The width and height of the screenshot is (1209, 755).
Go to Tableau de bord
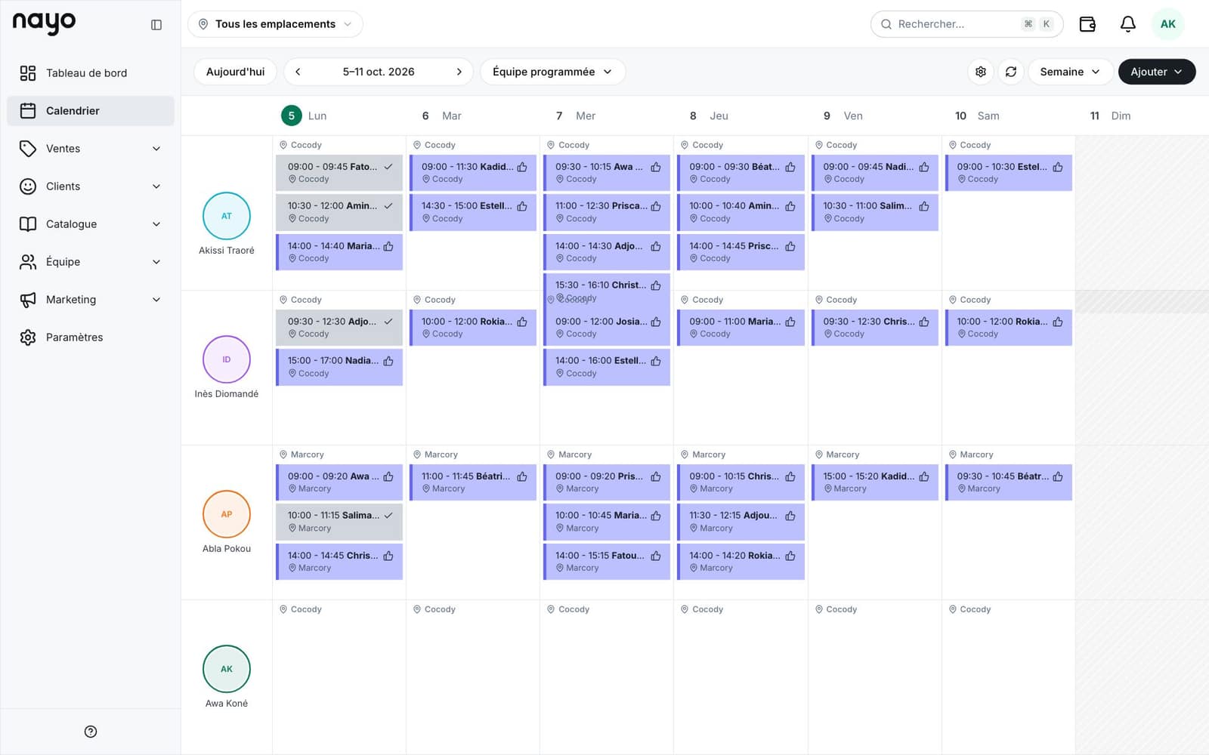coord(91,73)
